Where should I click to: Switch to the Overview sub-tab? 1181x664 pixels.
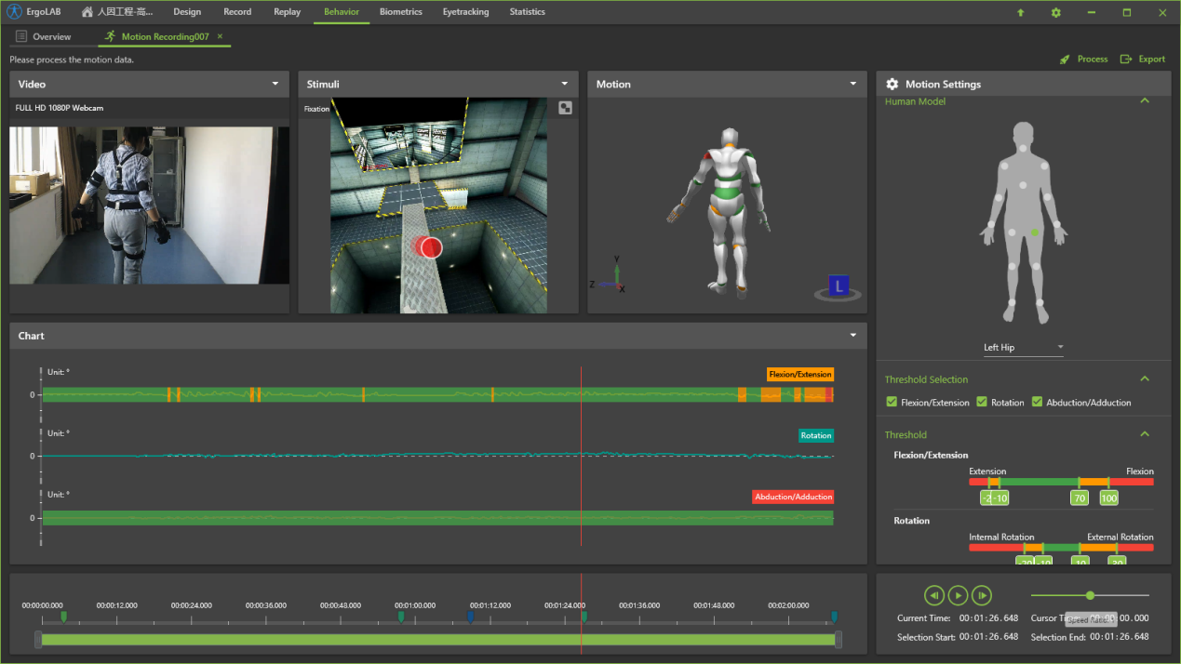tap(51, 36)
